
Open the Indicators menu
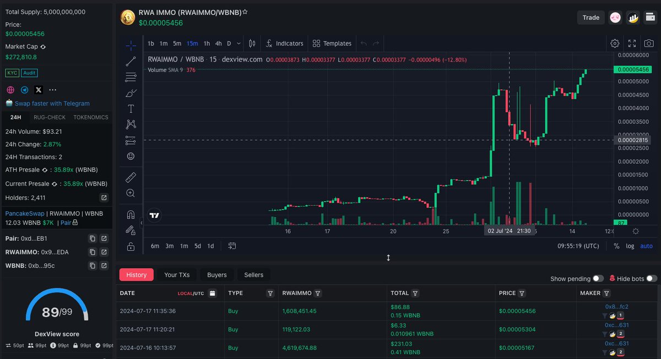[284, 43]
